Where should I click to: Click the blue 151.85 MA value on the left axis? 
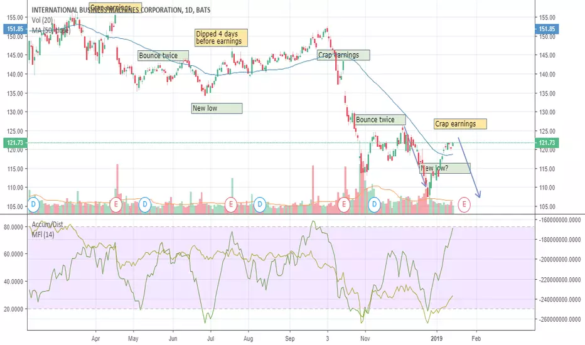[15, 29]
